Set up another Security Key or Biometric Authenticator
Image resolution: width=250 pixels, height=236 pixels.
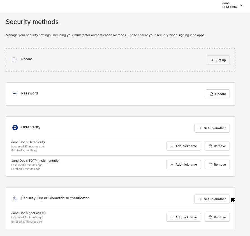[212, 199]
